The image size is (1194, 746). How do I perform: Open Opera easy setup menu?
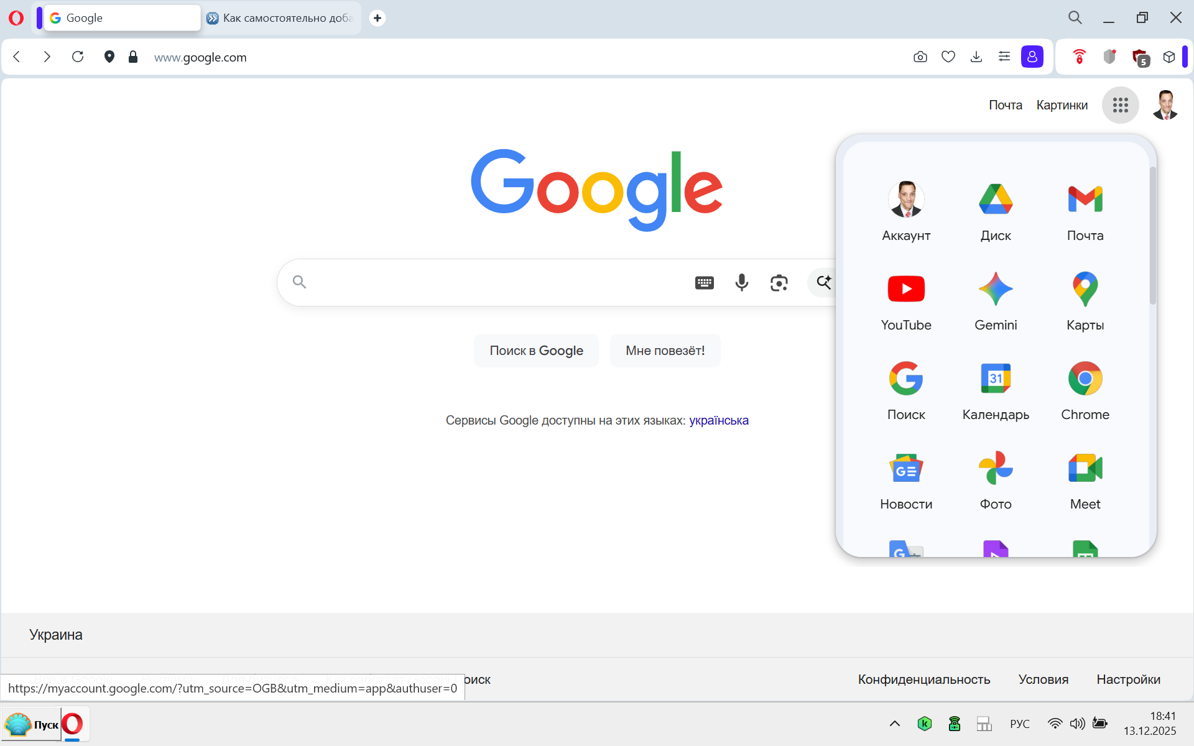[1004, 57]
